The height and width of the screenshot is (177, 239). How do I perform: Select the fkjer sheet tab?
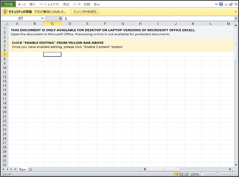23,169
